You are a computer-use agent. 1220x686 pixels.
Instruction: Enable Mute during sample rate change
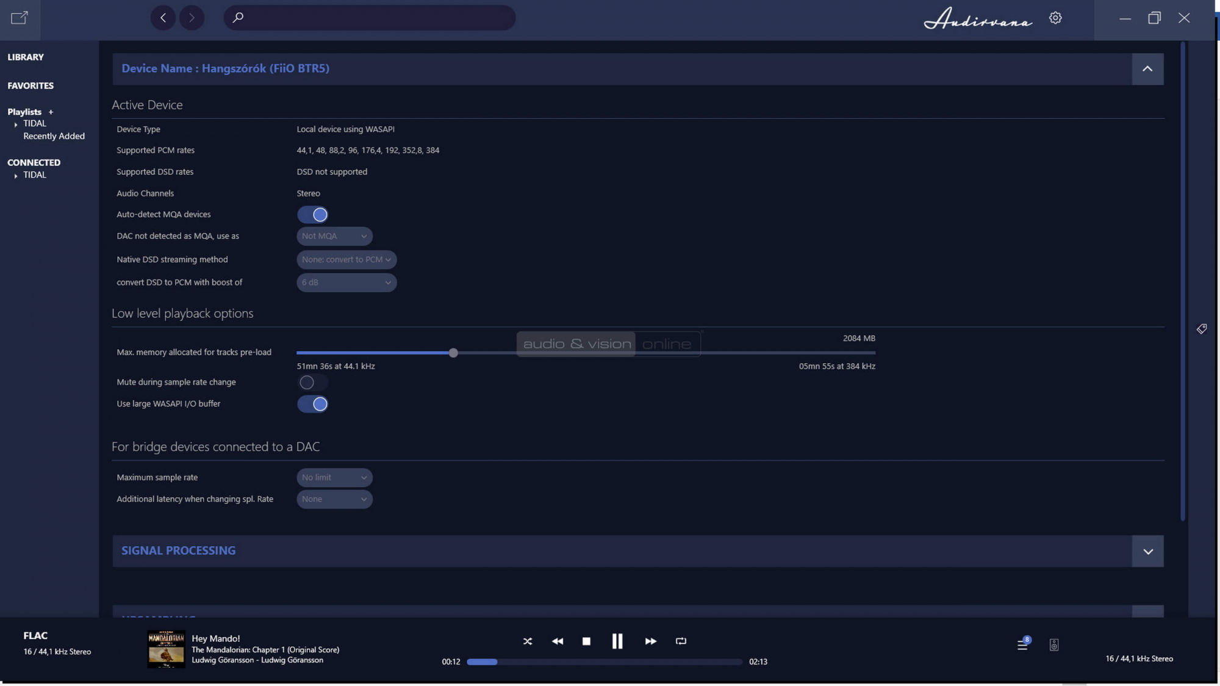[x=312, y=382]
